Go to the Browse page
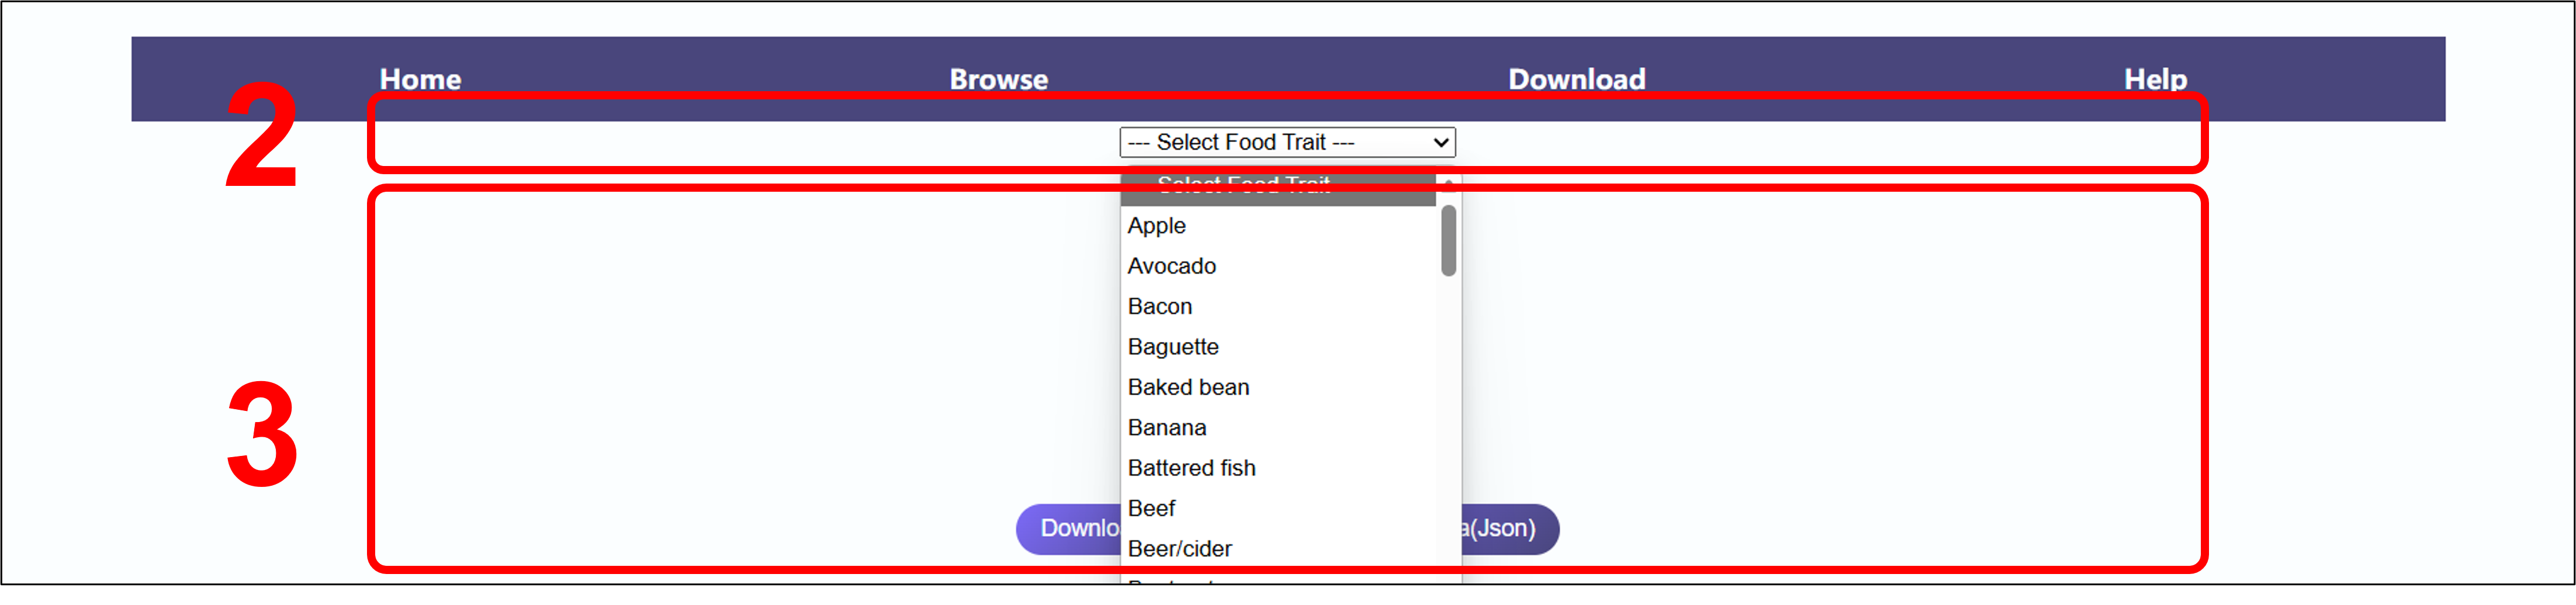 point(998,79)
